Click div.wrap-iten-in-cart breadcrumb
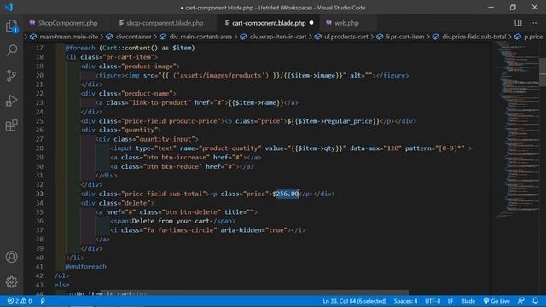546x307 pixels. (274, 37)
